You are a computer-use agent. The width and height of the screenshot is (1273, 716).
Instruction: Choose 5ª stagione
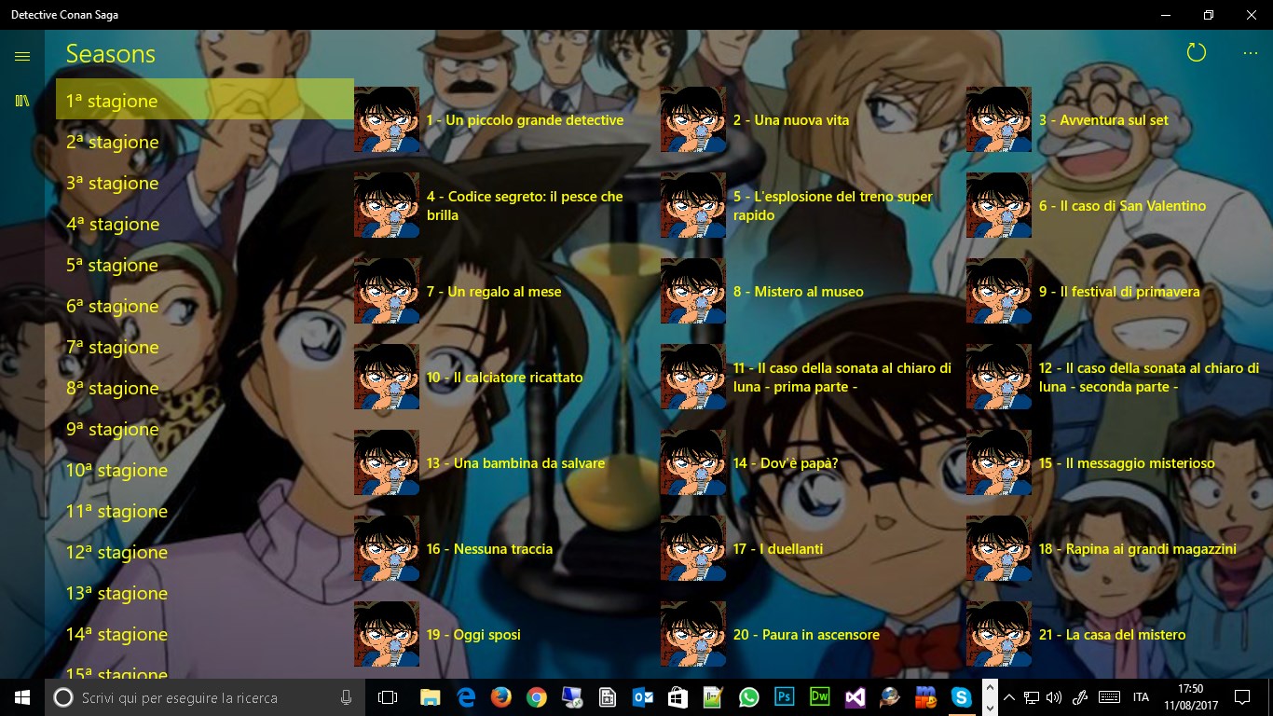tap(205, 265)
